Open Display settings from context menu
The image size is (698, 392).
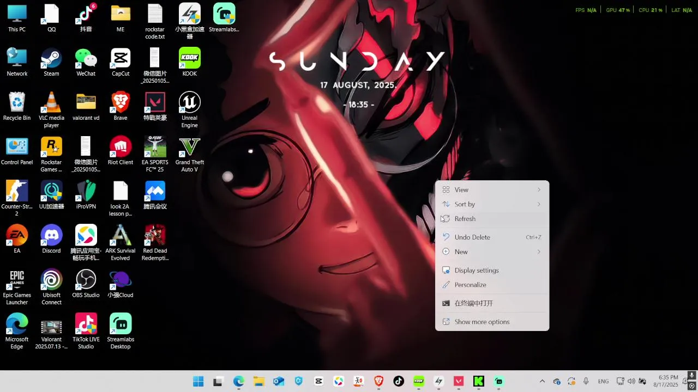point(492,271)
